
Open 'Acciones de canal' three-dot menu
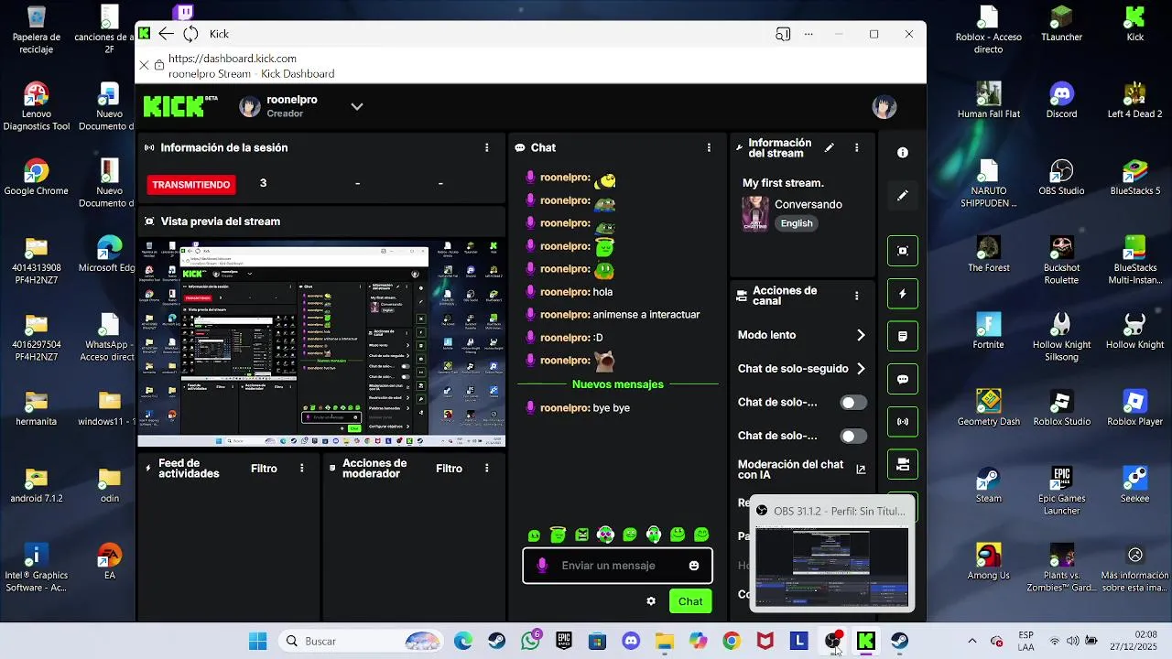tap(857, 296)
